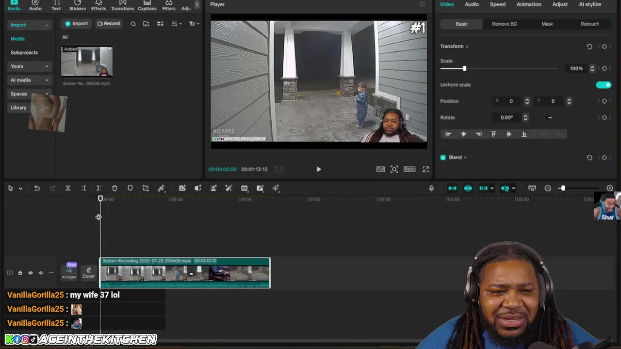Reset the Transform settings
Viewport: 621px width, 349px height.
(589, 47)
